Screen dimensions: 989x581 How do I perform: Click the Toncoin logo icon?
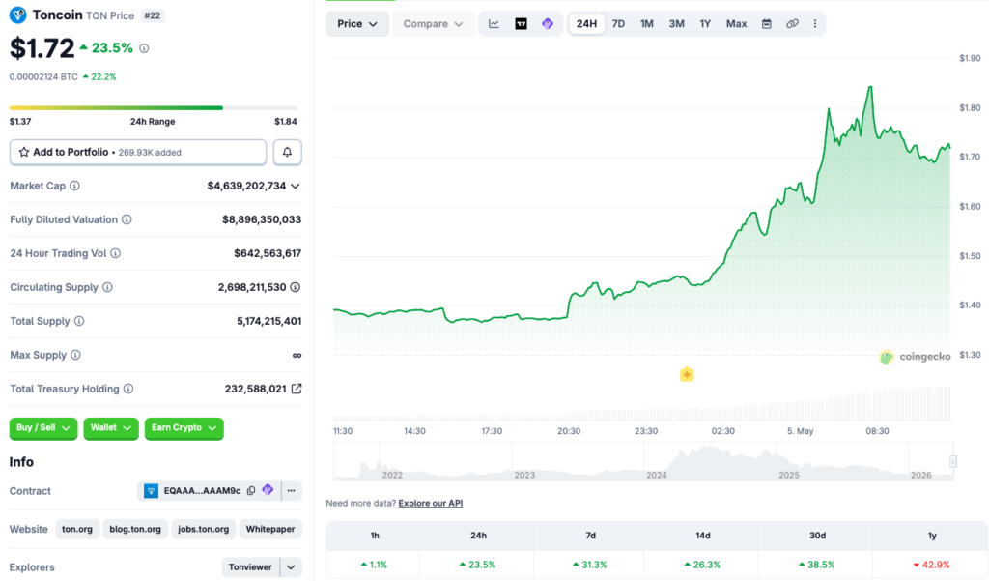point(17,15)
